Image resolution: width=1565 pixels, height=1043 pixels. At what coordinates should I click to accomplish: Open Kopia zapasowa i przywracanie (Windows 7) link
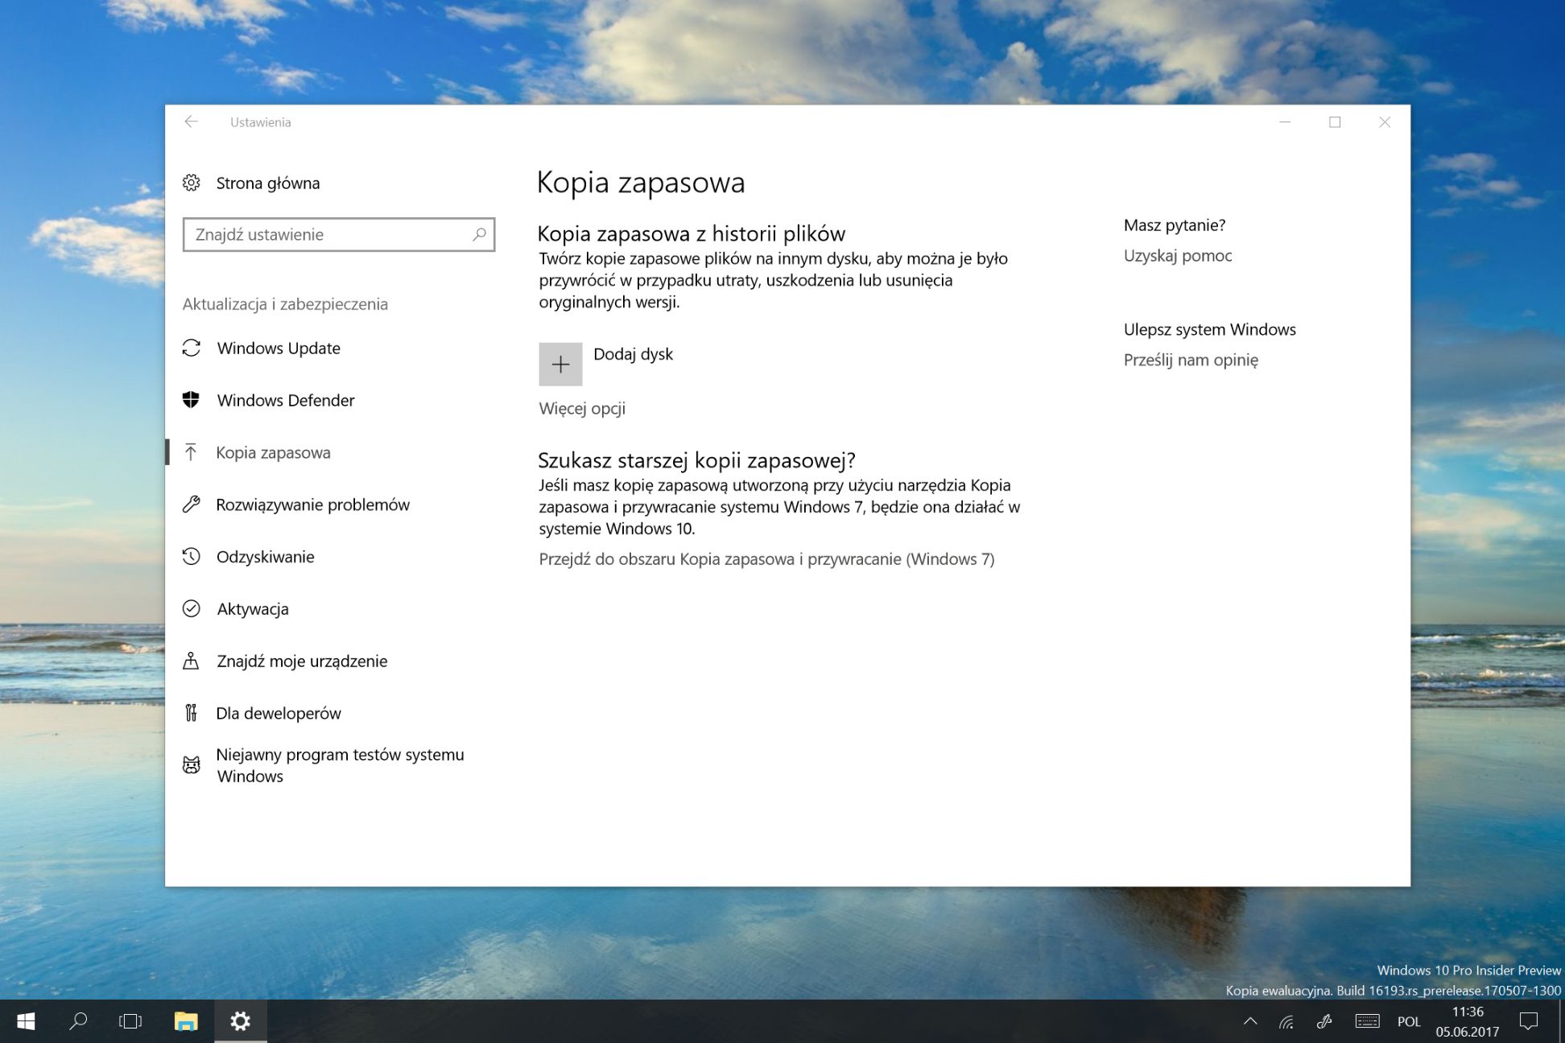766,559
